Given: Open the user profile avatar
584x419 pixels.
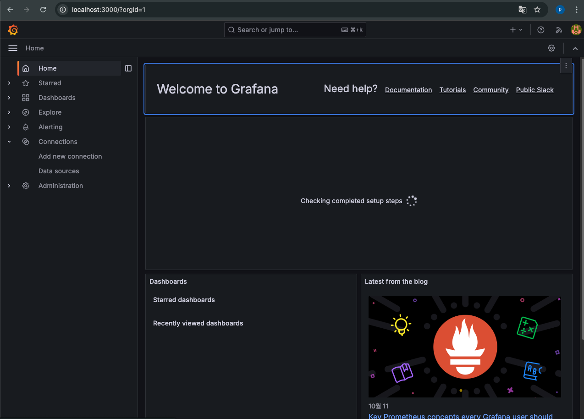Looking at the screenshot, I should click(576, 30).
